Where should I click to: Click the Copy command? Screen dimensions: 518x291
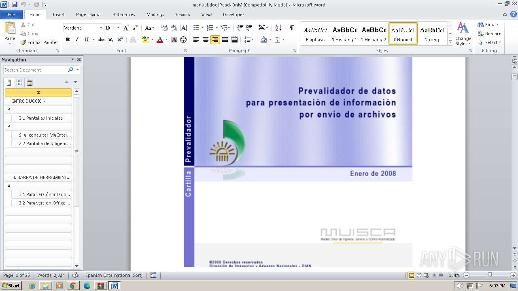[29, 34]
